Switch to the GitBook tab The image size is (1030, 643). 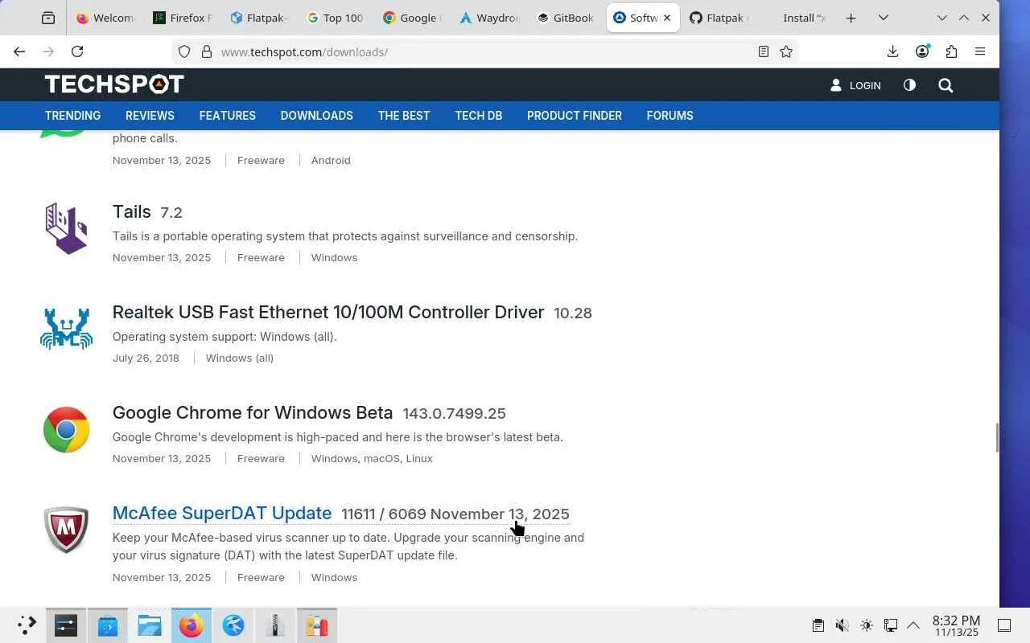566,18
